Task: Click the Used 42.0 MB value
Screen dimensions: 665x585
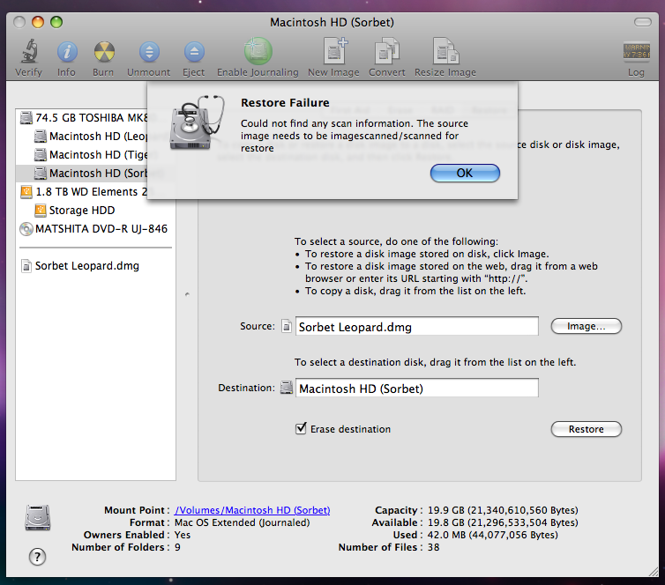Action: 492,535
